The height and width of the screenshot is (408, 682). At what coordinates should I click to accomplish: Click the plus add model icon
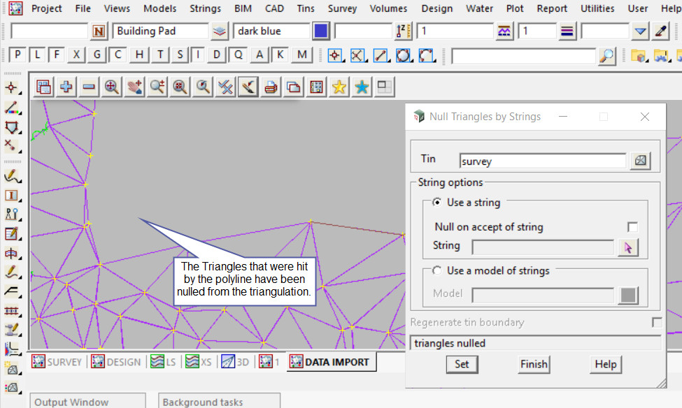click(x=66, y=87)
